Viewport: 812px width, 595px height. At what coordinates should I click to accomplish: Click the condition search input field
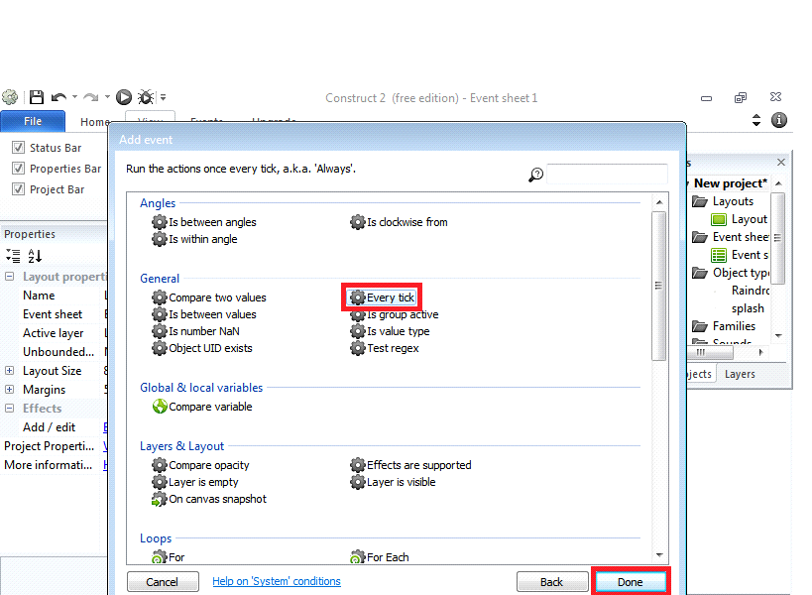click(607, 175)
